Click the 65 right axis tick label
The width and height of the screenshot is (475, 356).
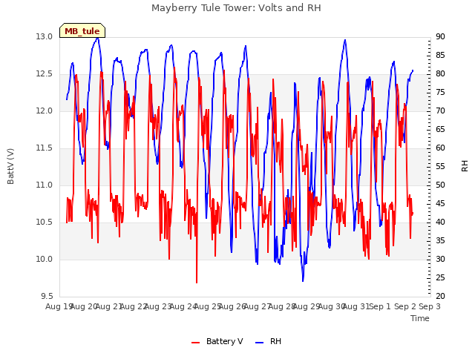(440, 129)
